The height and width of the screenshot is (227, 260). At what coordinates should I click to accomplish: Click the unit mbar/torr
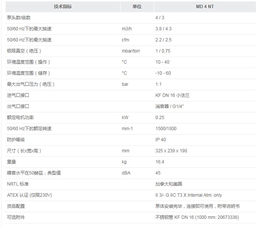point(131,51)
